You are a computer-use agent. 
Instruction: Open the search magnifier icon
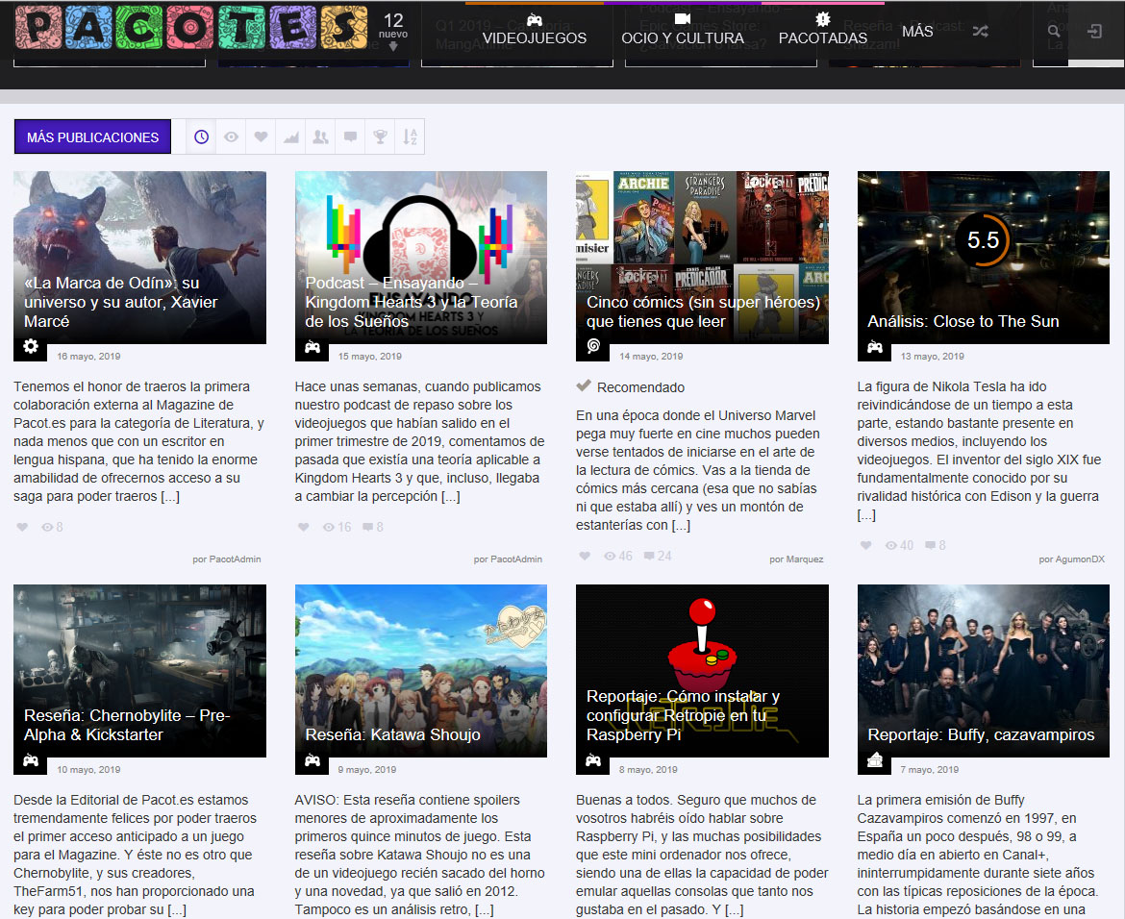pyautogui.click(x=1054, y=31)
